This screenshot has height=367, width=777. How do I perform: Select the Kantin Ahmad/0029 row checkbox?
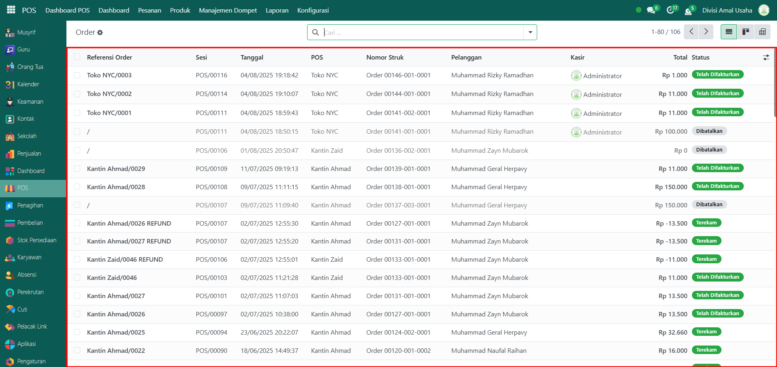pyautogui.click(x=77, y=169)
